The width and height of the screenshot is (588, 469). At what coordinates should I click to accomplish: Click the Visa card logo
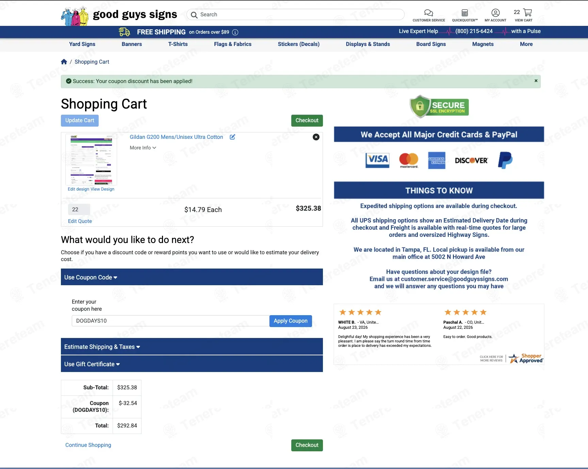pos(377,160)
